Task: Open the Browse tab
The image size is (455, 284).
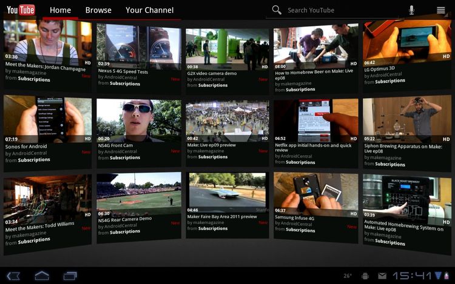Action: tap(98, 10)
